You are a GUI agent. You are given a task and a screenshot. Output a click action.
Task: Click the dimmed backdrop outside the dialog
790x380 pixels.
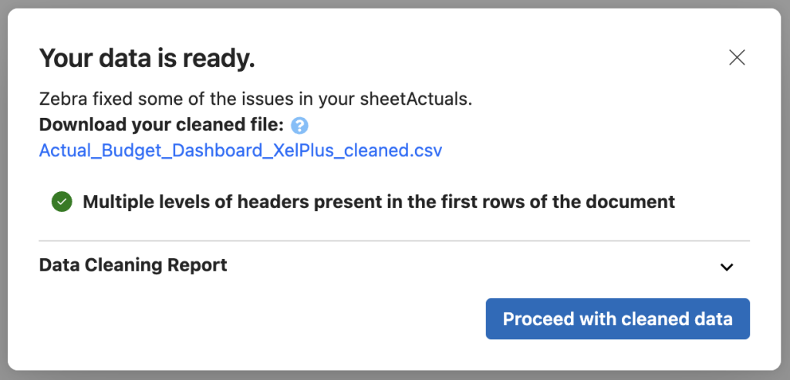pos(395,376)
